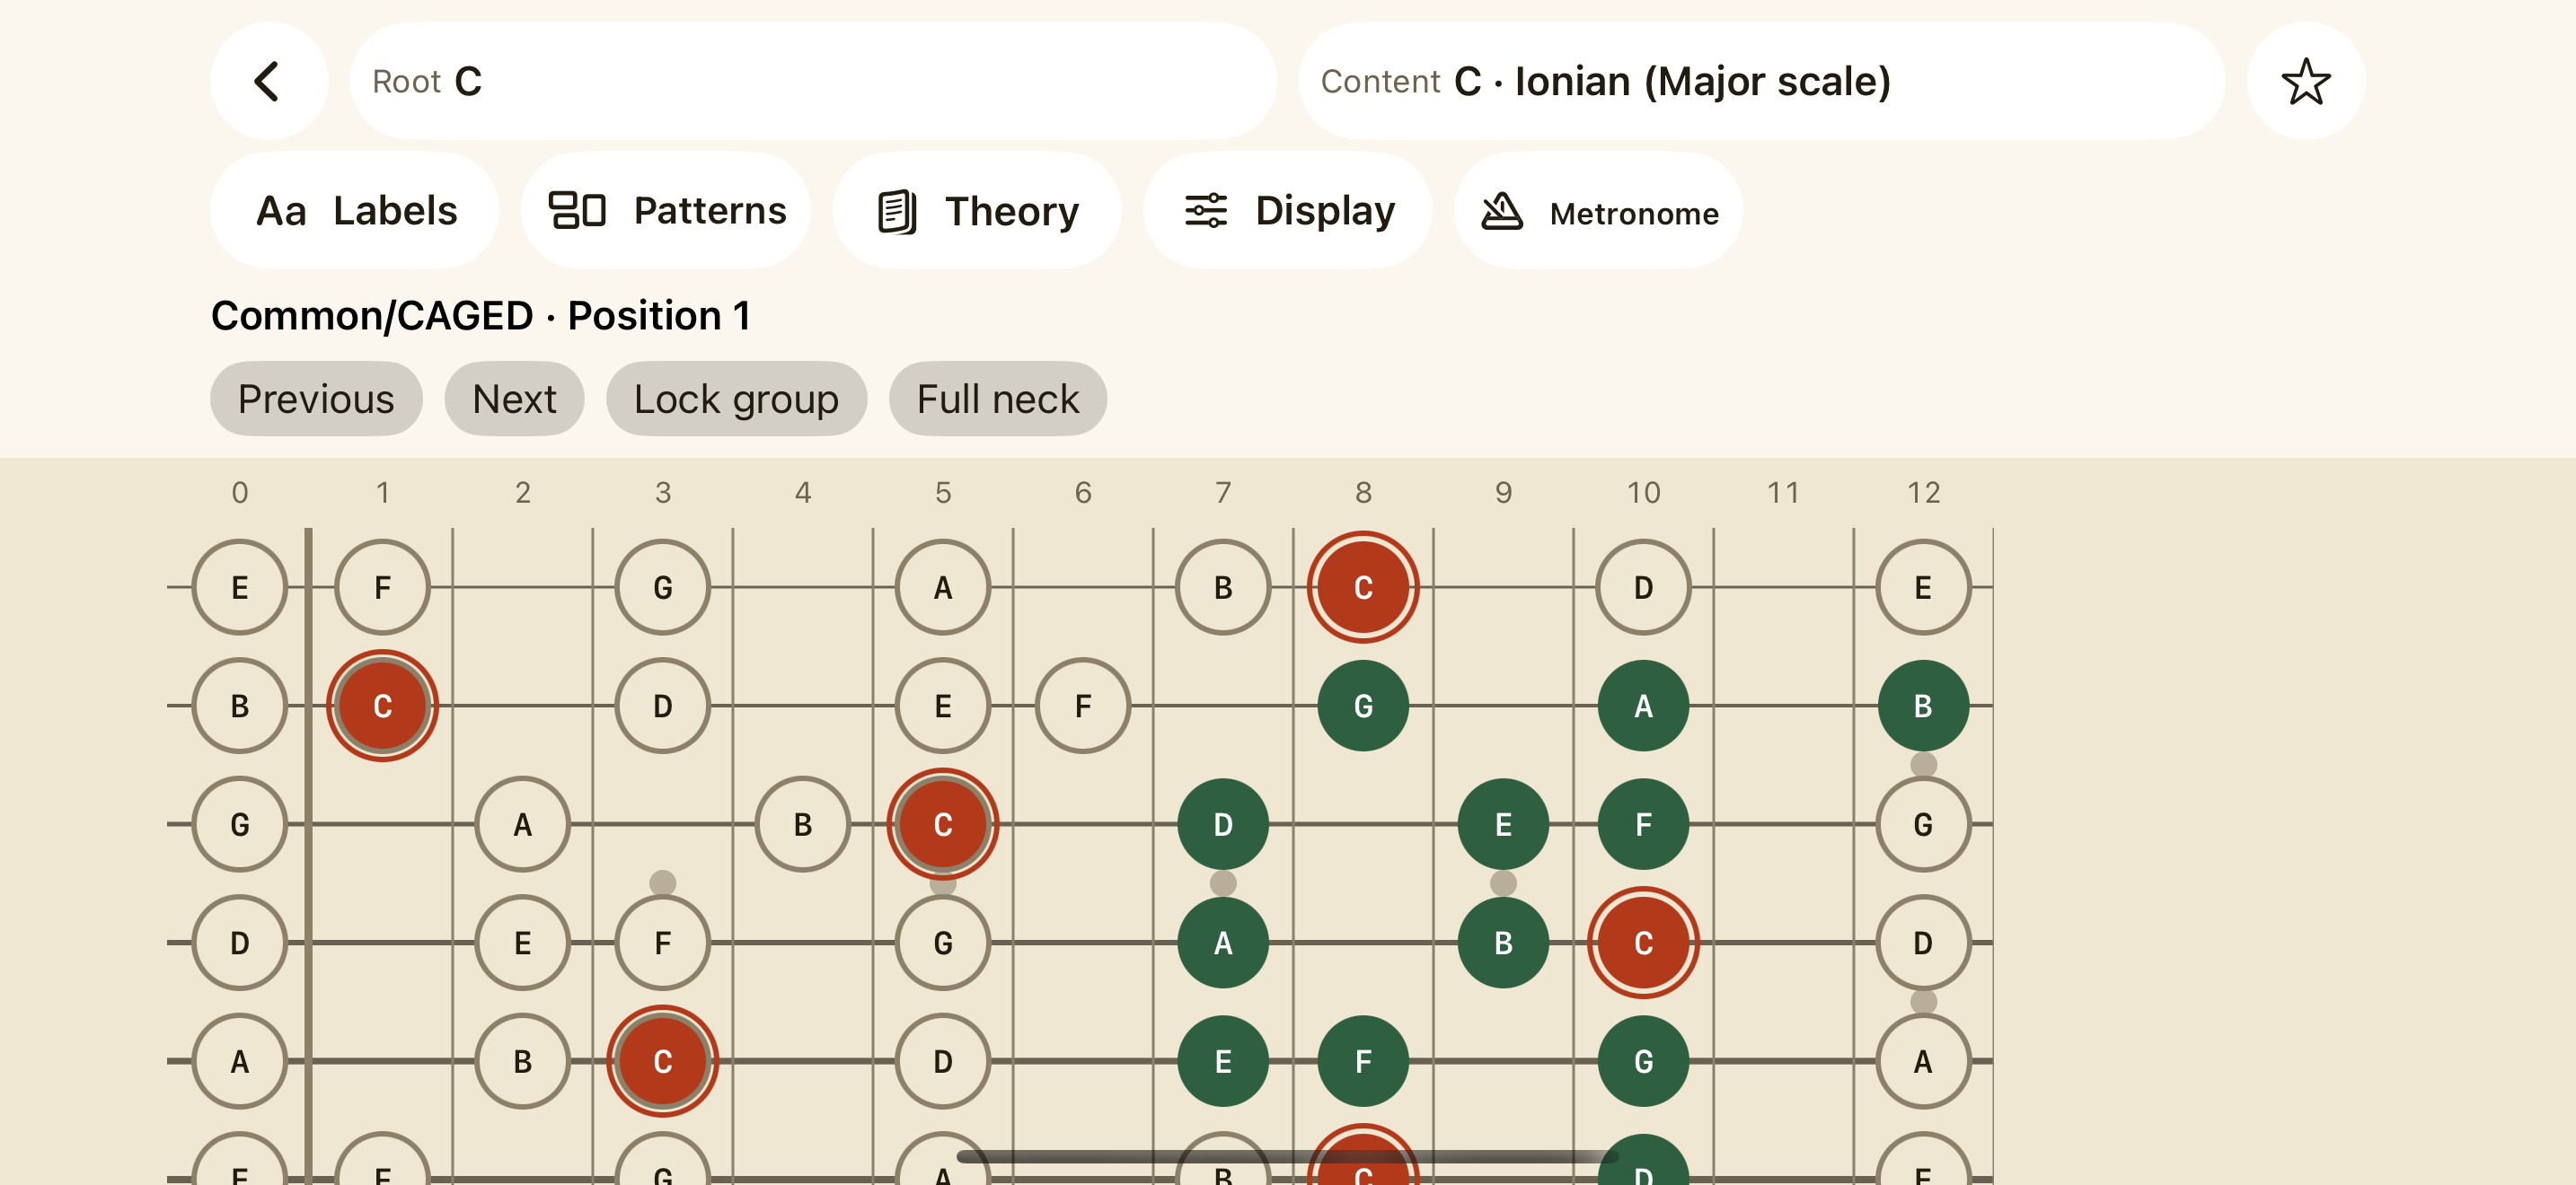Tap green A note at fret 10 B string
2576x1185 pixels.
click(1643, 706)
